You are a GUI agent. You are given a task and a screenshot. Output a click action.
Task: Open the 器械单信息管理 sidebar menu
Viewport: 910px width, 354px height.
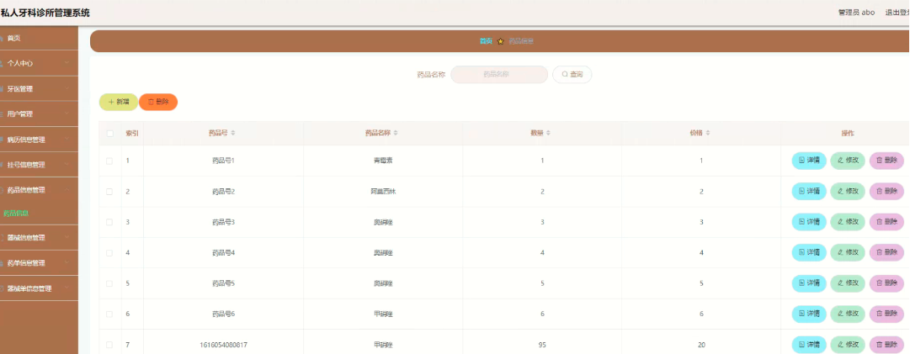[x=39, y=288]
